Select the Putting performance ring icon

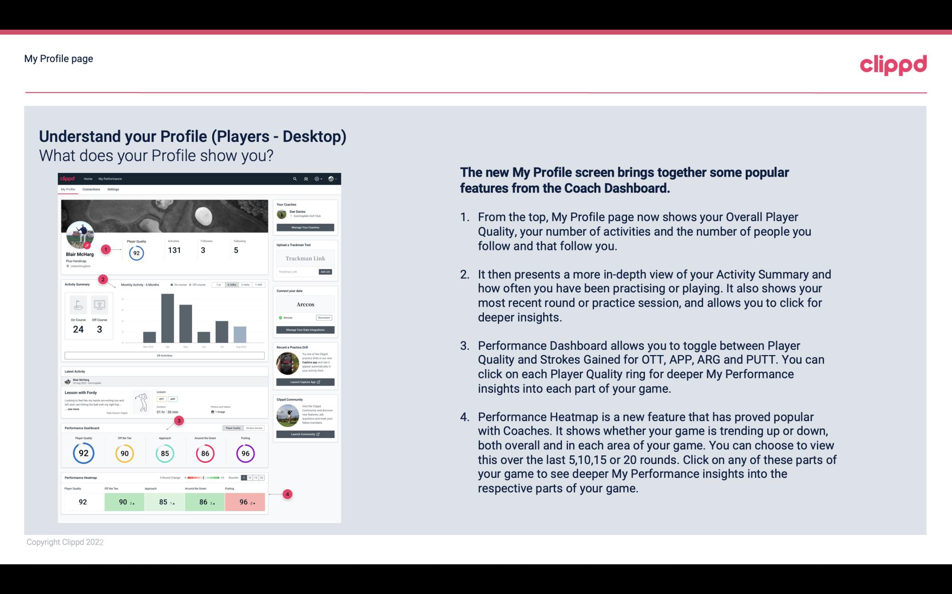(245, 453)
